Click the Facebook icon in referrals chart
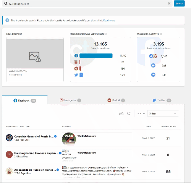This screenshot has height=183, width=191. coord(76,56)
